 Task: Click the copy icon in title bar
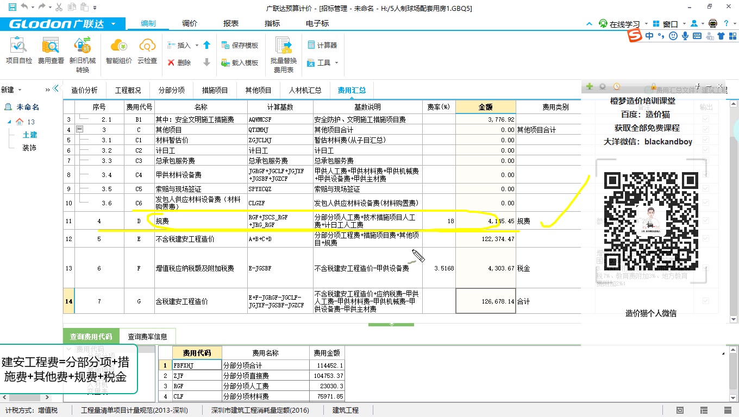71,8
